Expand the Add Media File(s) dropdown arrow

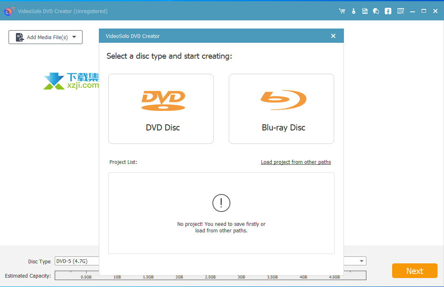coord(74,37)
